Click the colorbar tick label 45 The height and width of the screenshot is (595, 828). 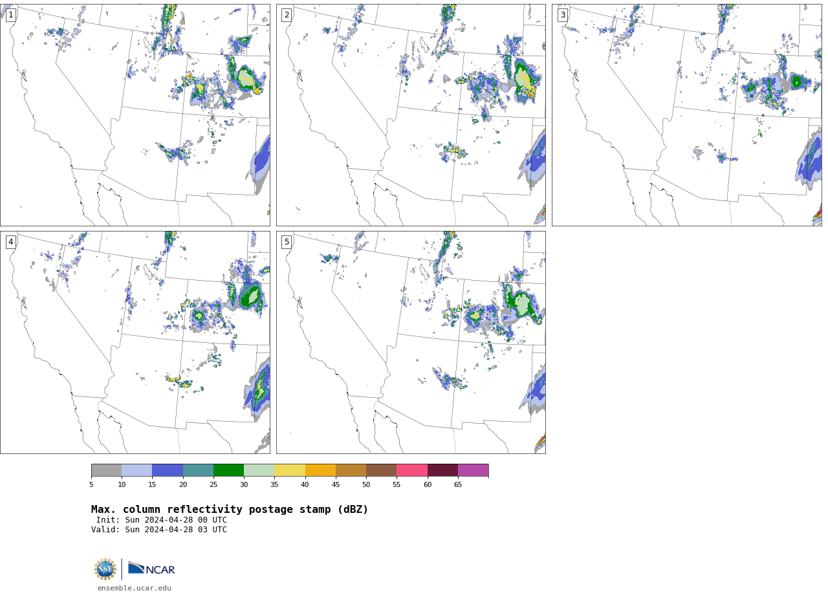[x=336, y=484]
